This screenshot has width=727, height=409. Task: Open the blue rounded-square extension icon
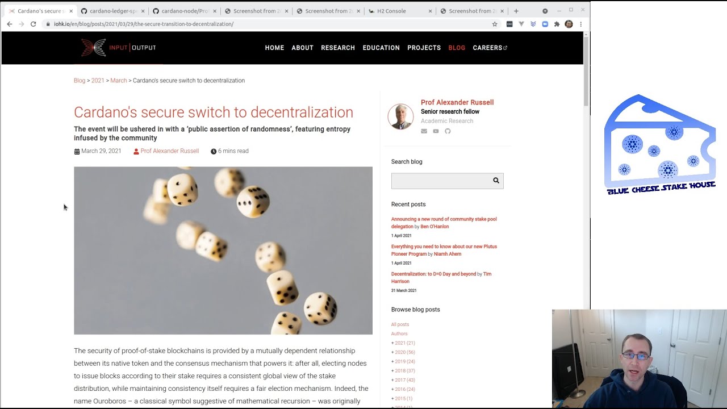(545, 24)
